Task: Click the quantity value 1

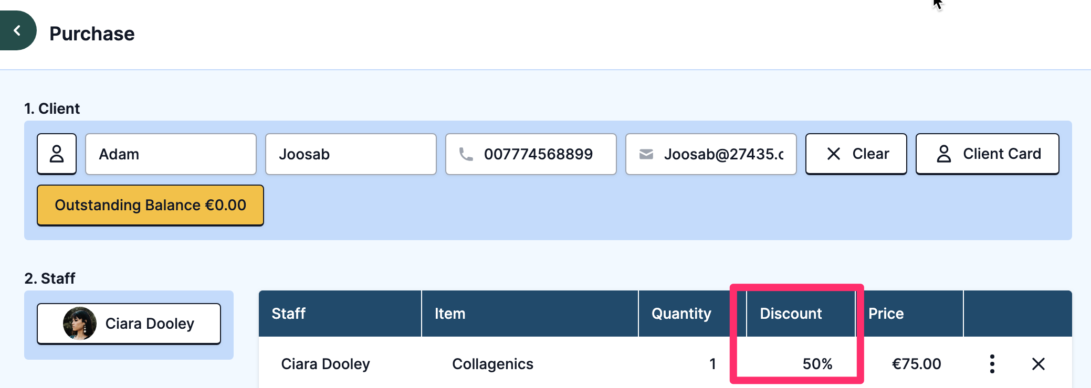Action: tap(712, 364)
